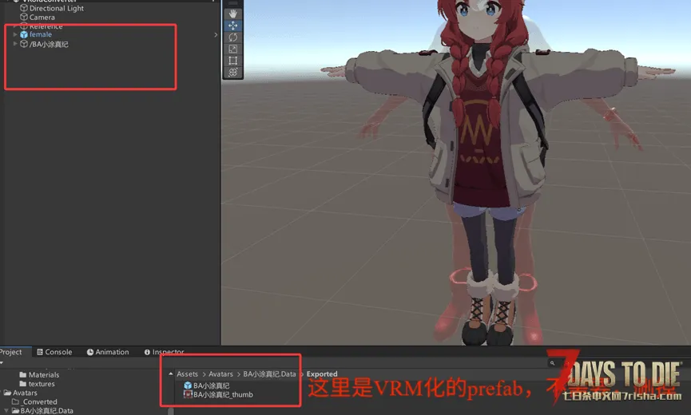The width and height of the screenshot is (691, 415).
Task: Select the Rotate tool
Action: (233, 38)
